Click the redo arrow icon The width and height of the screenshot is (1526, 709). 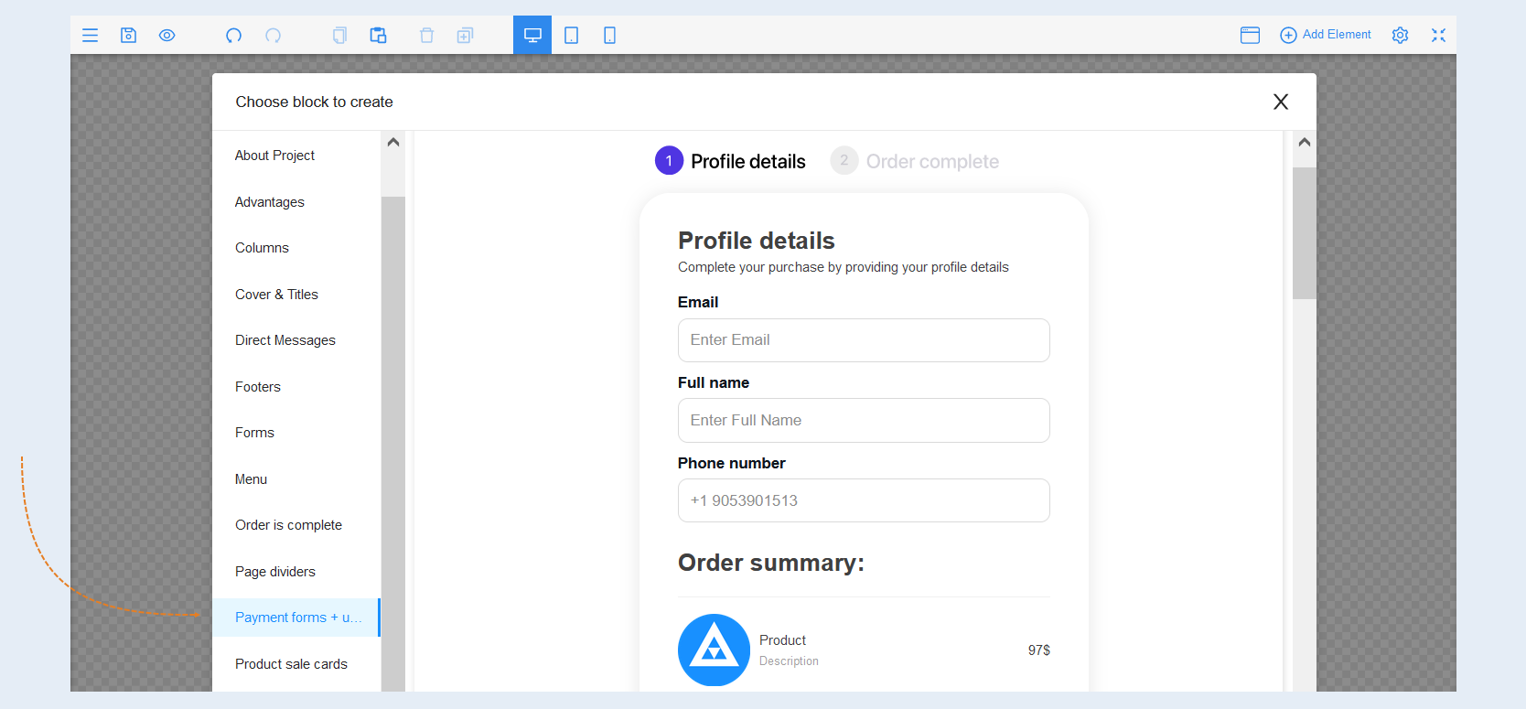pyautogui.click(x=273, y=35)
